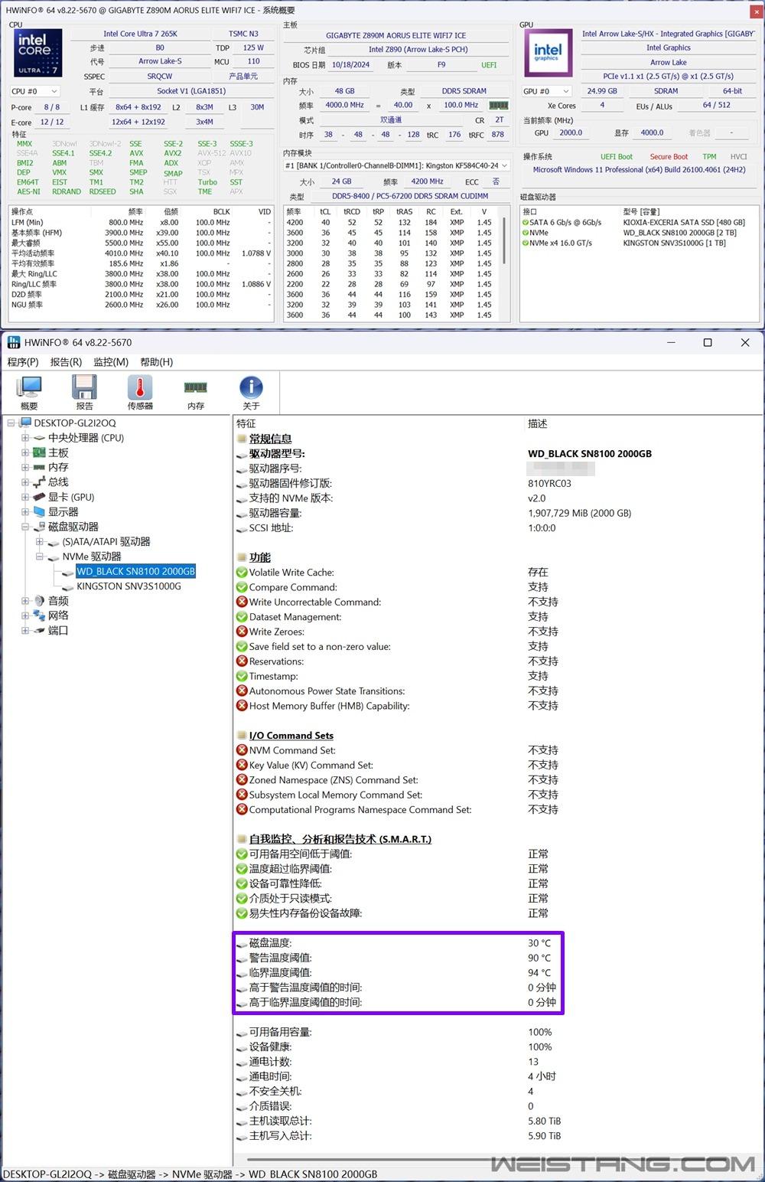Viewport: 765px width, 1182px height.
Task: Click the green check beside Volatile Write Cache
Action: 242,573
